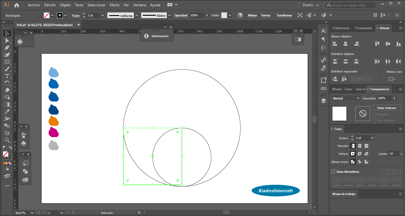This screenshot has height=216, width=405.
Task: Select round cap for Remate
Action: click(360, 146)
